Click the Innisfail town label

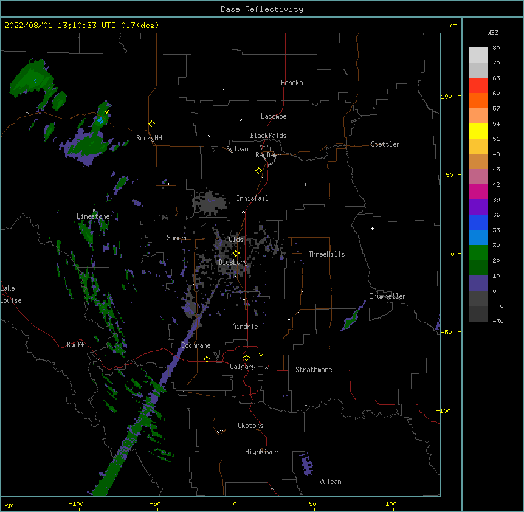pyautogui.click(x=252, y=198)
